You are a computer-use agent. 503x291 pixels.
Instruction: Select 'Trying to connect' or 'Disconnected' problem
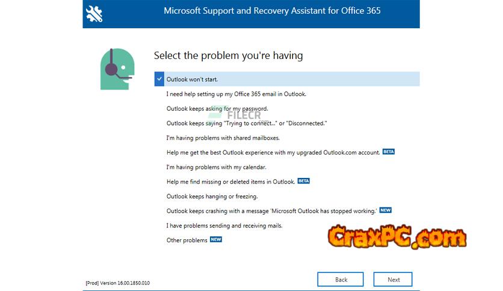pyautogui.click(x=247, y=123)
